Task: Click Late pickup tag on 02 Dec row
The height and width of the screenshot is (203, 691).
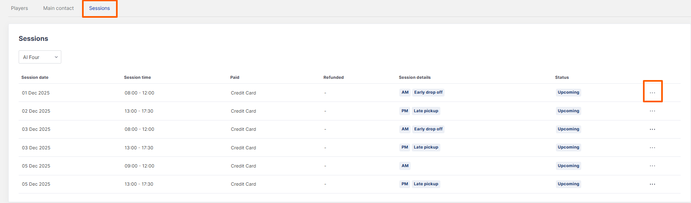Action: coord(426,111)
